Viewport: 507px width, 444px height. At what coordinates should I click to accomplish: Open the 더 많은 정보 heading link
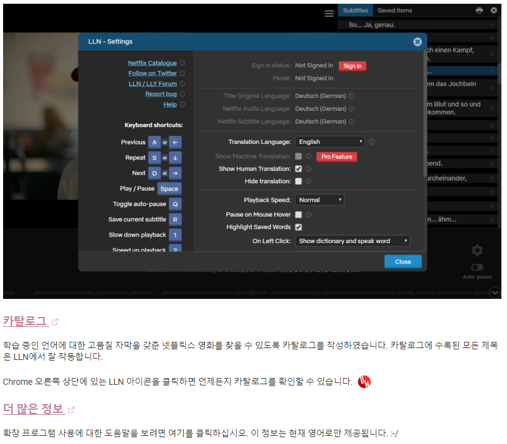point(34,409)
